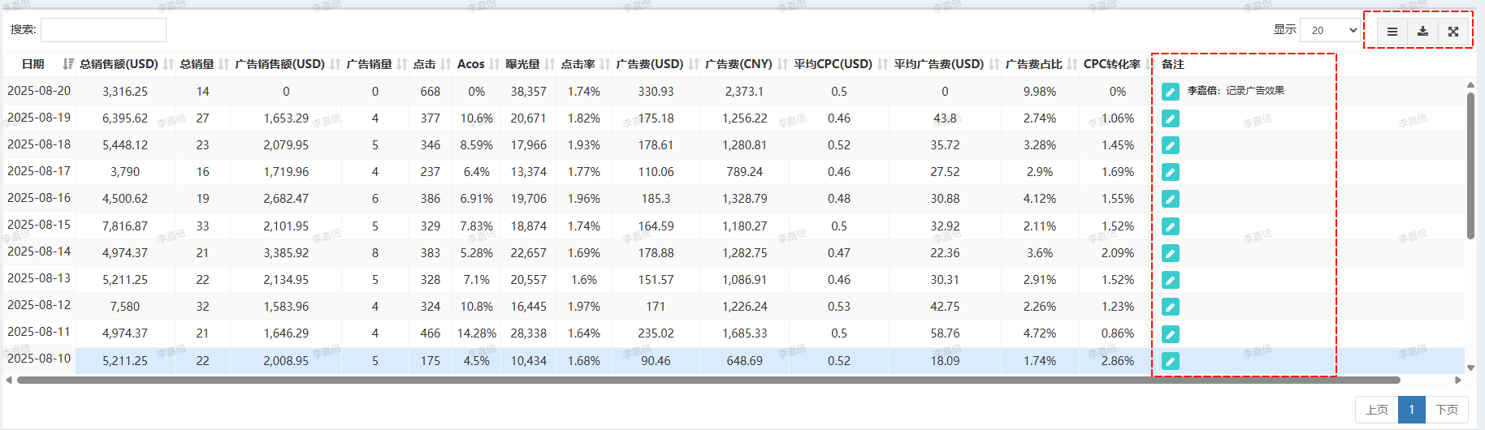Go to previous page with 上页

1376,410
